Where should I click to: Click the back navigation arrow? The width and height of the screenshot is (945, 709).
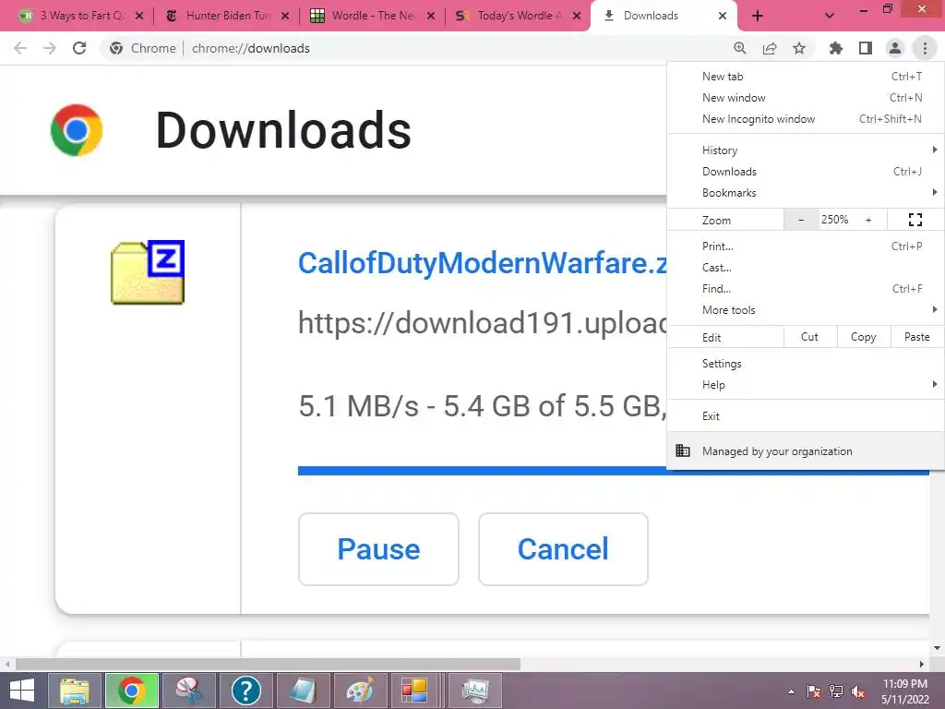(20, 48)
